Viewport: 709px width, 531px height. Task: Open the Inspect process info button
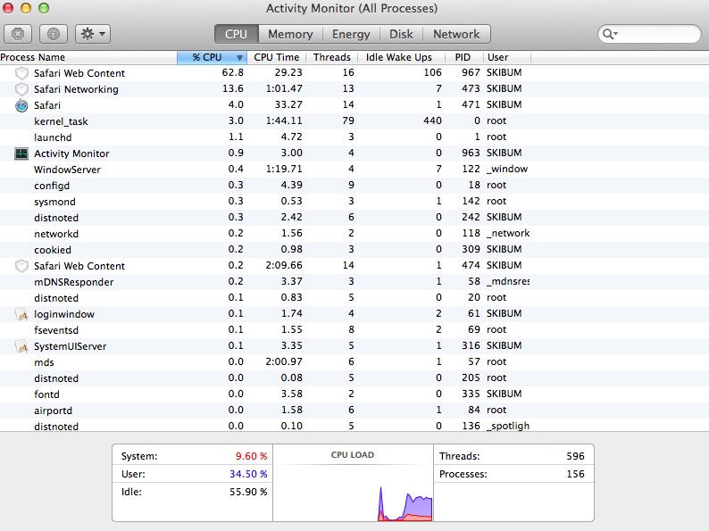(x=54, y=34)
